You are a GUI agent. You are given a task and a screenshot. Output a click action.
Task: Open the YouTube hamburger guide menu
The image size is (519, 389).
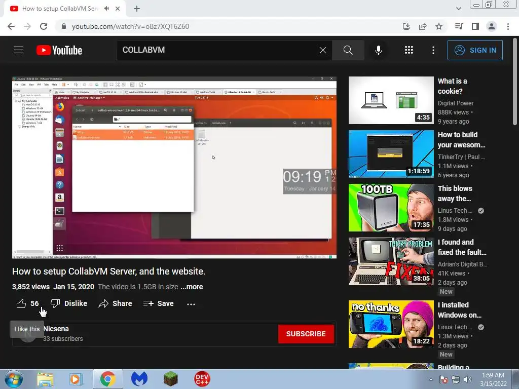click(x=18, y=50)
